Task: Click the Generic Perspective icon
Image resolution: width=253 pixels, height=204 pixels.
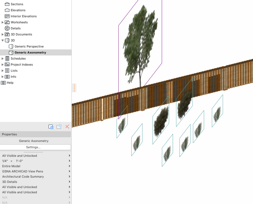Action: 11,46
